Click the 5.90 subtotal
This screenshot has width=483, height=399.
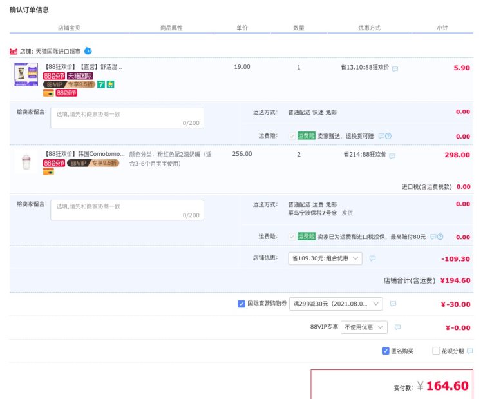(x=462, y=68)
